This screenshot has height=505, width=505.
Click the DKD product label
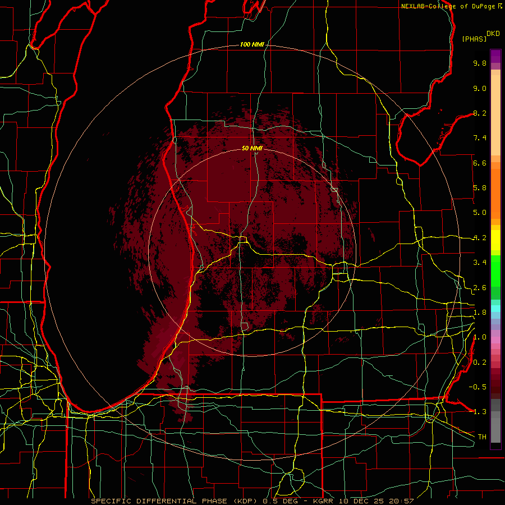493,34
